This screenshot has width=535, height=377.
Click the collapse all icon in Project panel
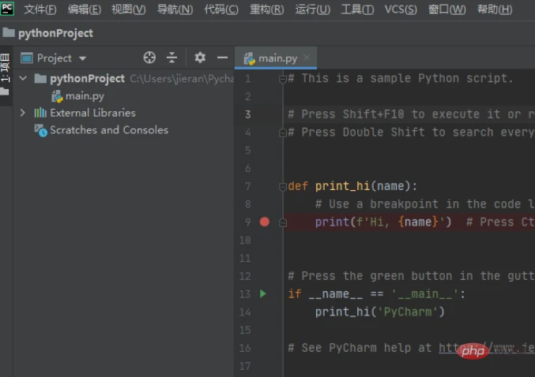[172, 58]
